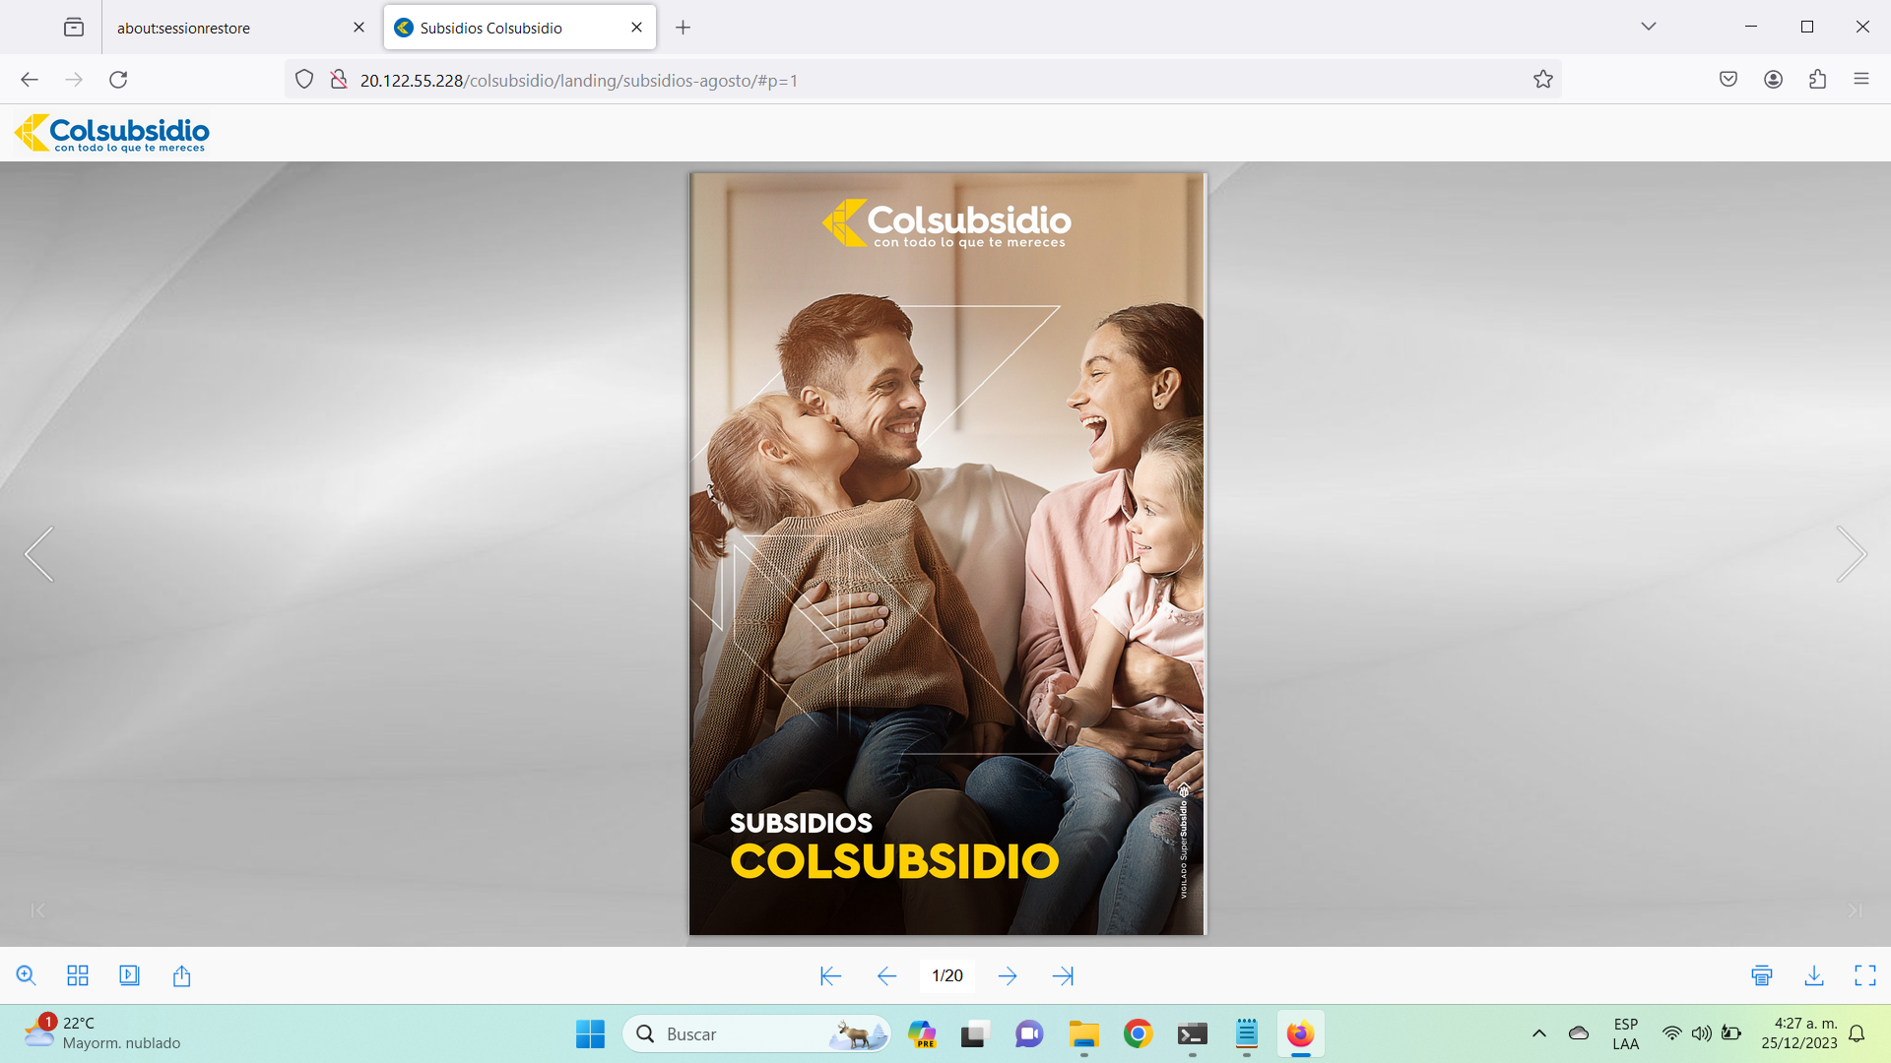Toggle fullscreen view
The width and height of the screenshot is (1891, 1063).
coord(1864,975)
